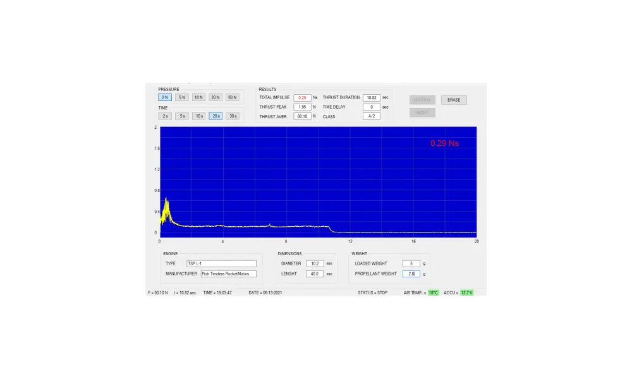The width and height of the screenshot is (632, 379).
Task: Focus the LENGHT input field
Action: pyautogui.click(x=315, y=274)
